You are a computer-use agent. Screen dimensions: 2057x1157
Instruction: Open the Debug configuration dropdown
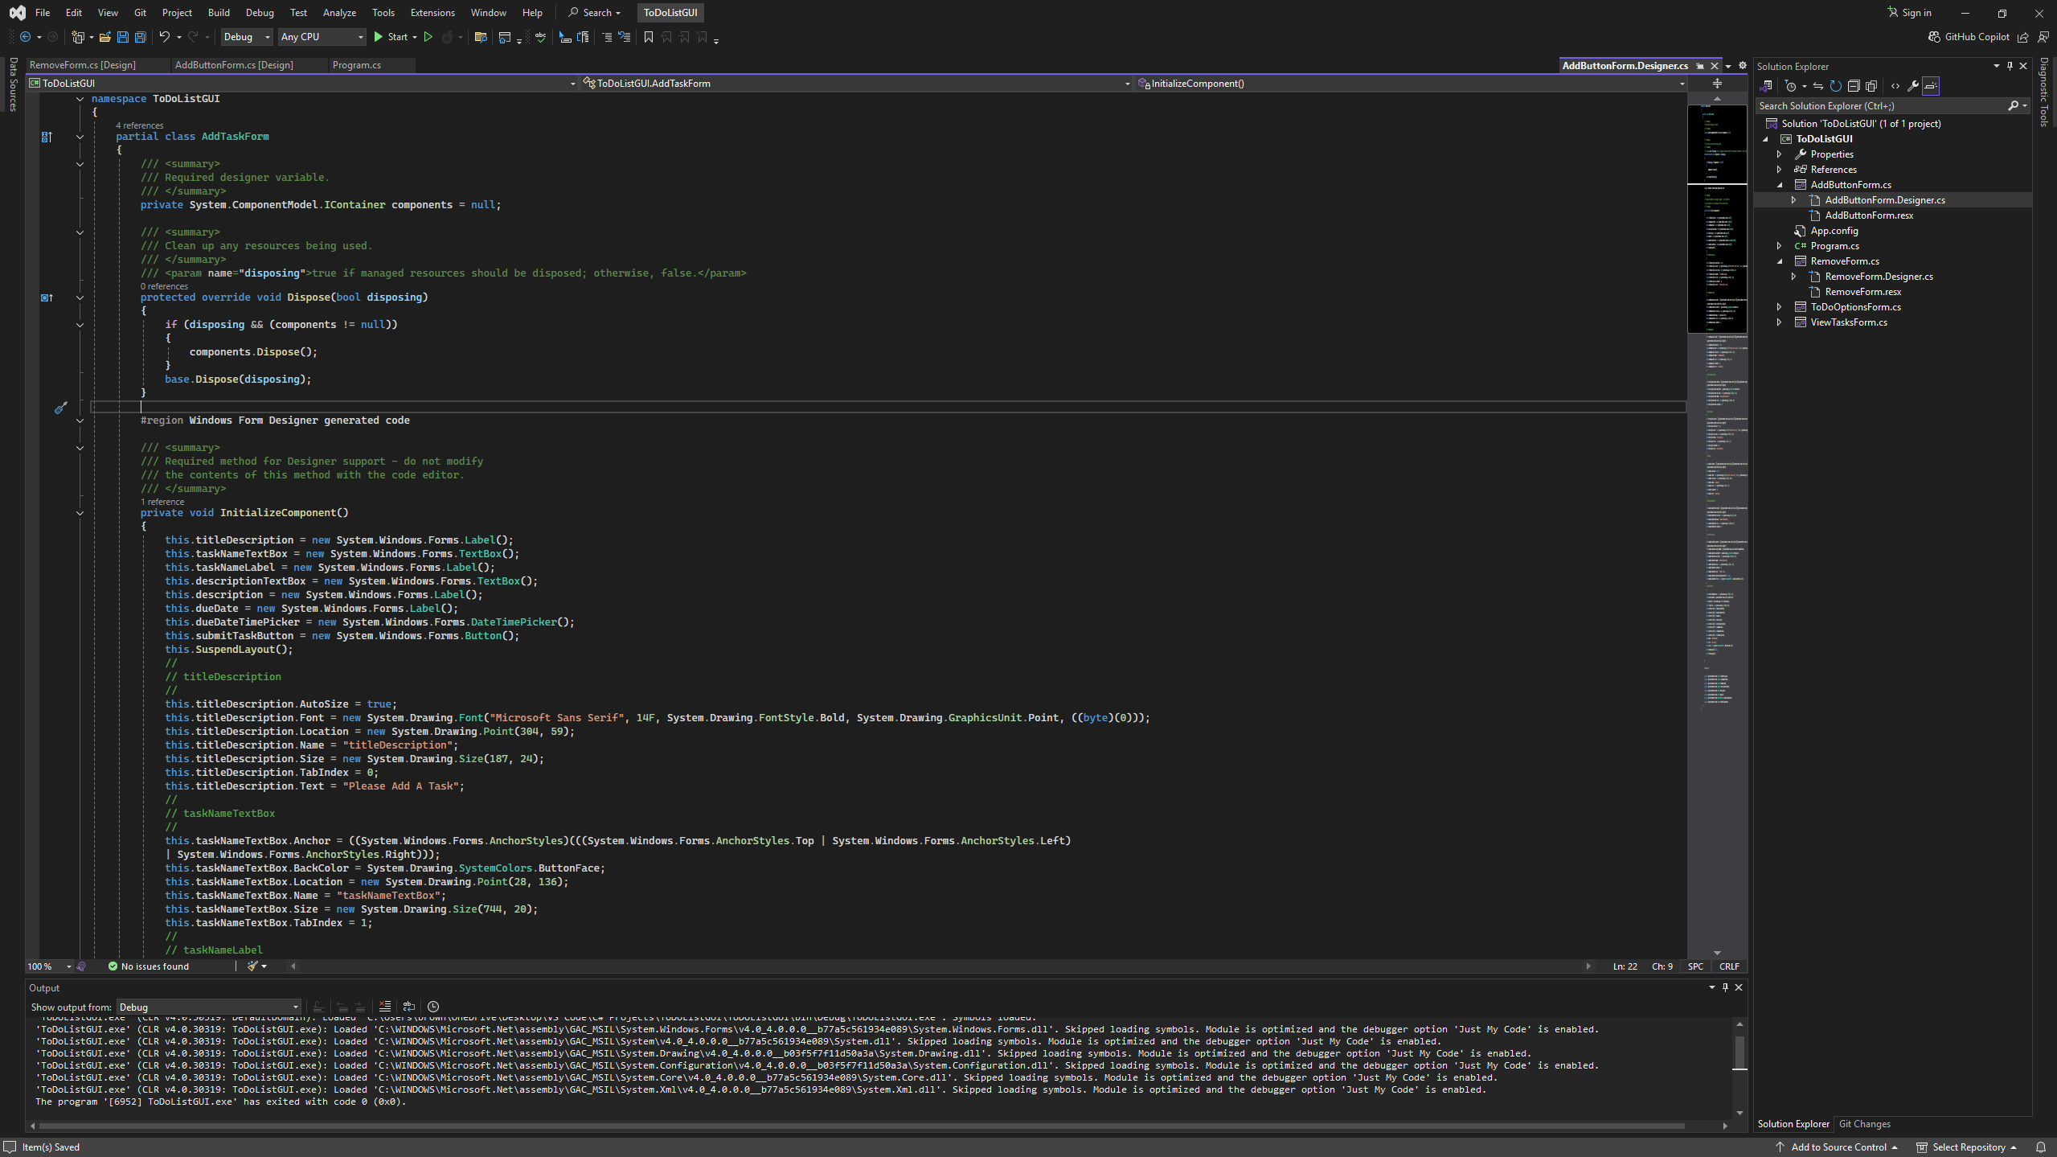247,37
